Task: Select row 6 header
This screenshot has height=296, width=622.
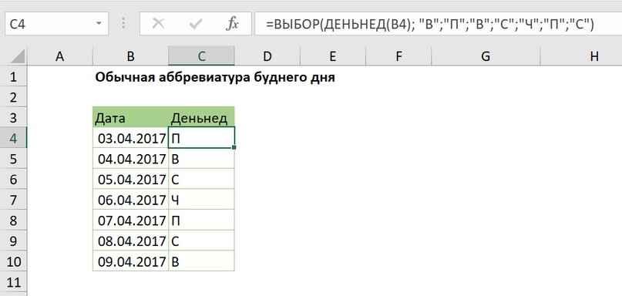Action: [x=13, y=180]
